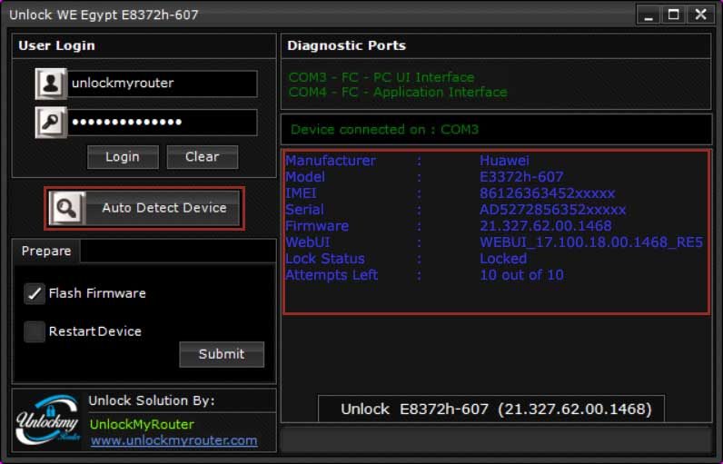Maximize the Unlock WE Egypt window
Viewport: 723px width, 464px height.
(674, 15)
